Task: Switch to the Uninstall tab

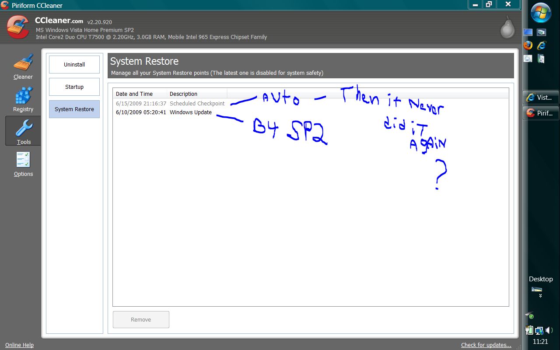Action: coord(74,64)
